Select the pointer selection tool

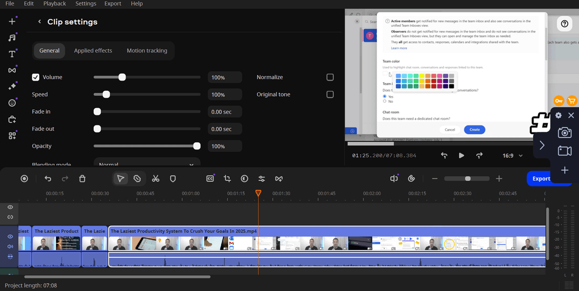coord(121,178)
